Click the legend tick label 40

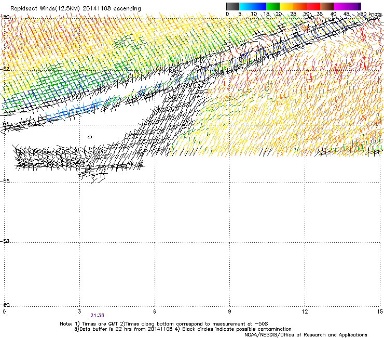(x=333, y=14)
